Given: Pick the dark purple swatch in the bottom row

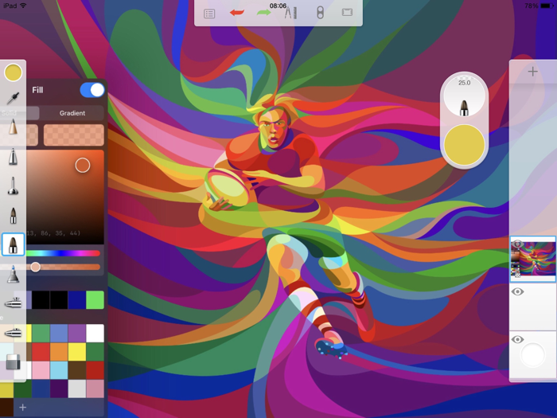Looking at the screenshot, I should click(59, 389).
